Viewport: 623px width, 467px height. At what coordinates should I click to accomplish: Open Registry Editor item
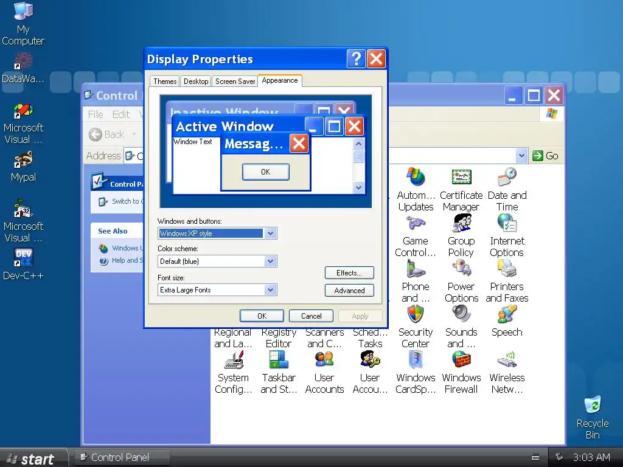click(x=279, y=338)
